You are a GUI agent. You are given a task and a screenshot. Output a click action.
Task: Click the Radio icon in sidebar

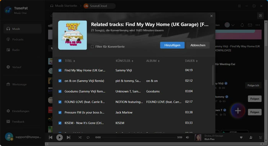tap(8, 50)
